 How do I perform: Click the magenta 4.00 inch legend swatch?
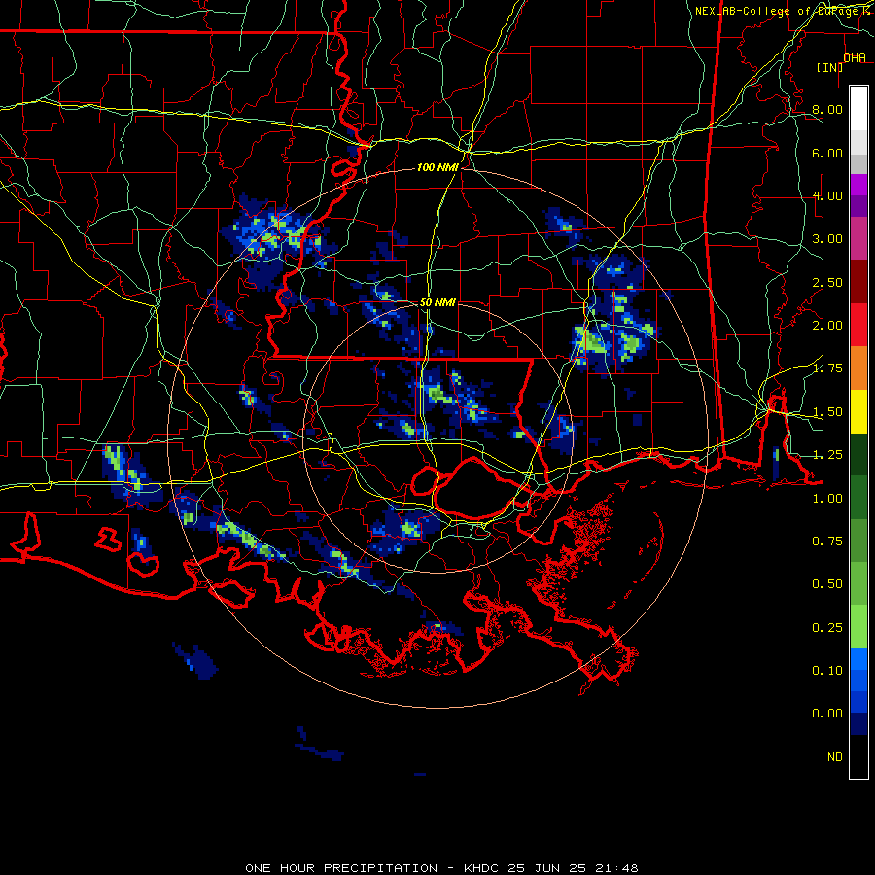point(858,185)
